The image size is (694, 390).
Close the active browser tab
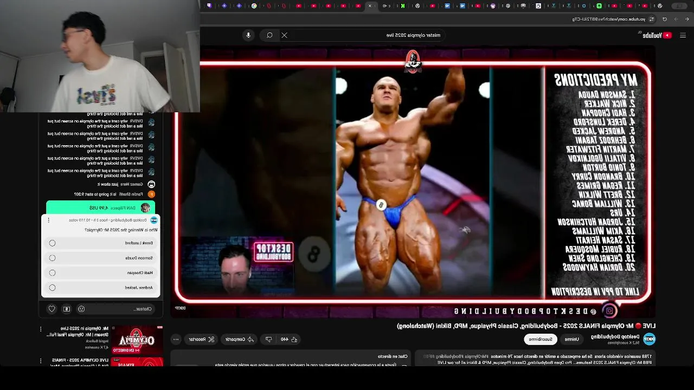pyautogui.click(x=370, y=6)
